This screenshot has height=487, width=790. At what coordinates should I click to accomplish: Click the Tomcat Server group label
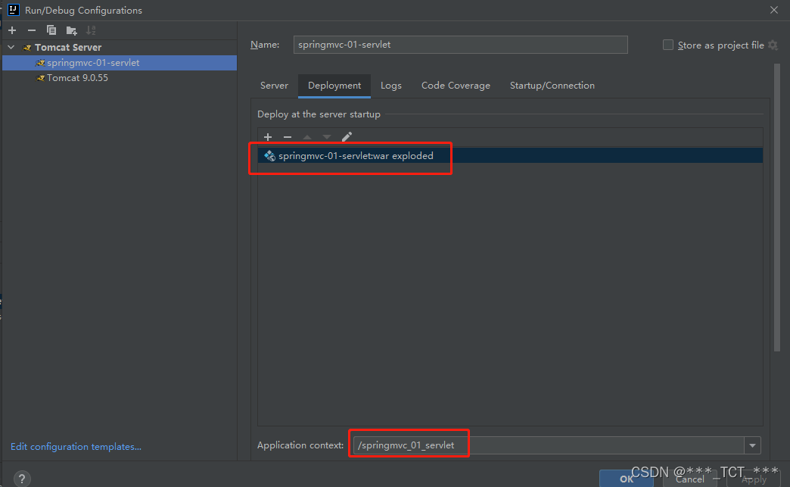pyautogui.click(x=68, y=48)
